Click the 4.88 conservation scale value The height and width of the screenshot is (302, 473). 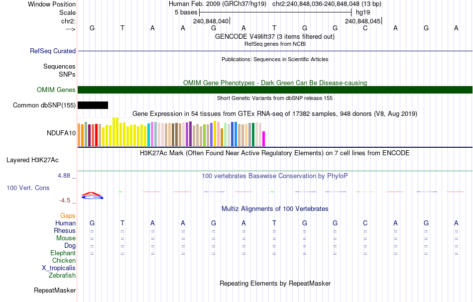[x=64, y=176]
